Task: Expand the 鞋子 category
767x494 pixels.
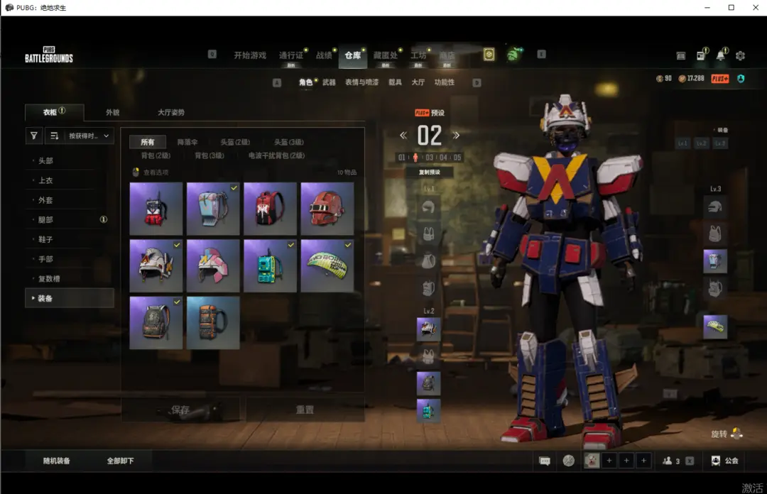Action: (x=70, y=239)
